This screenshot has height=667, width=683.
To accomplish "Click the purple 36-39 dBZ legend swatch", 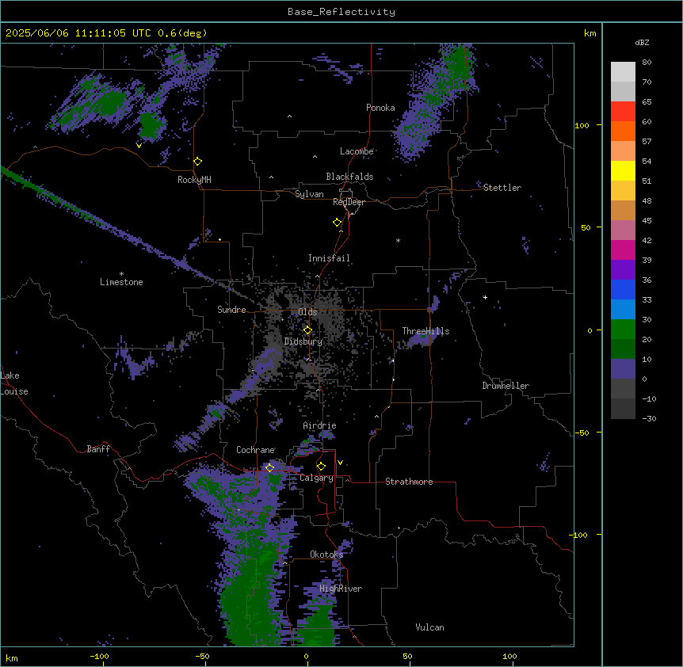I will [623, 270].
